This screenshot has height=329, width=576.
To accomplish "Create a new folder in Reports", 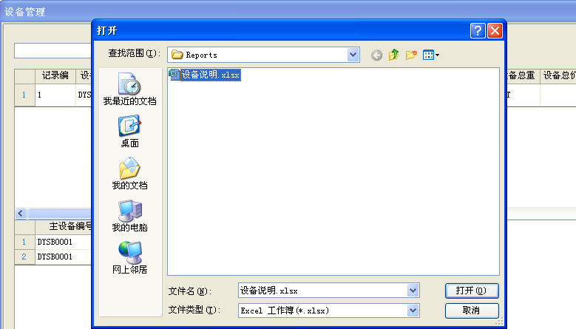I will coord(411,55).
